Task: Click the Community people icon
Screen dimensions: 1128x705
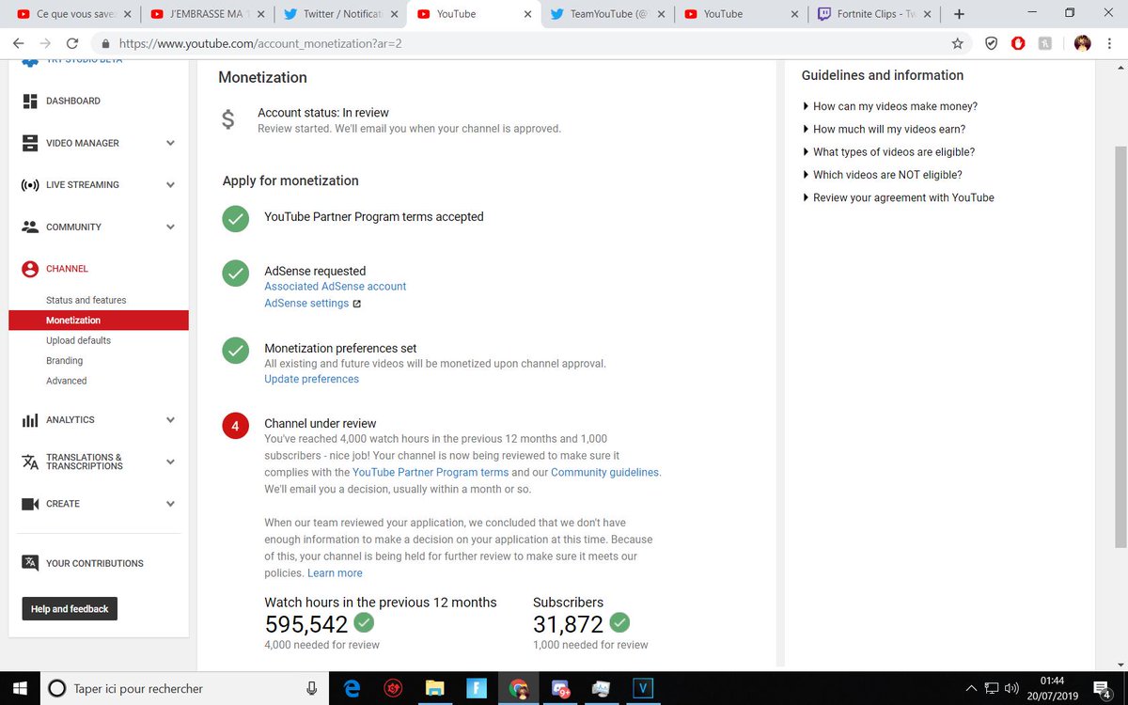Action: pyautogui.click(x=30, y=227)
